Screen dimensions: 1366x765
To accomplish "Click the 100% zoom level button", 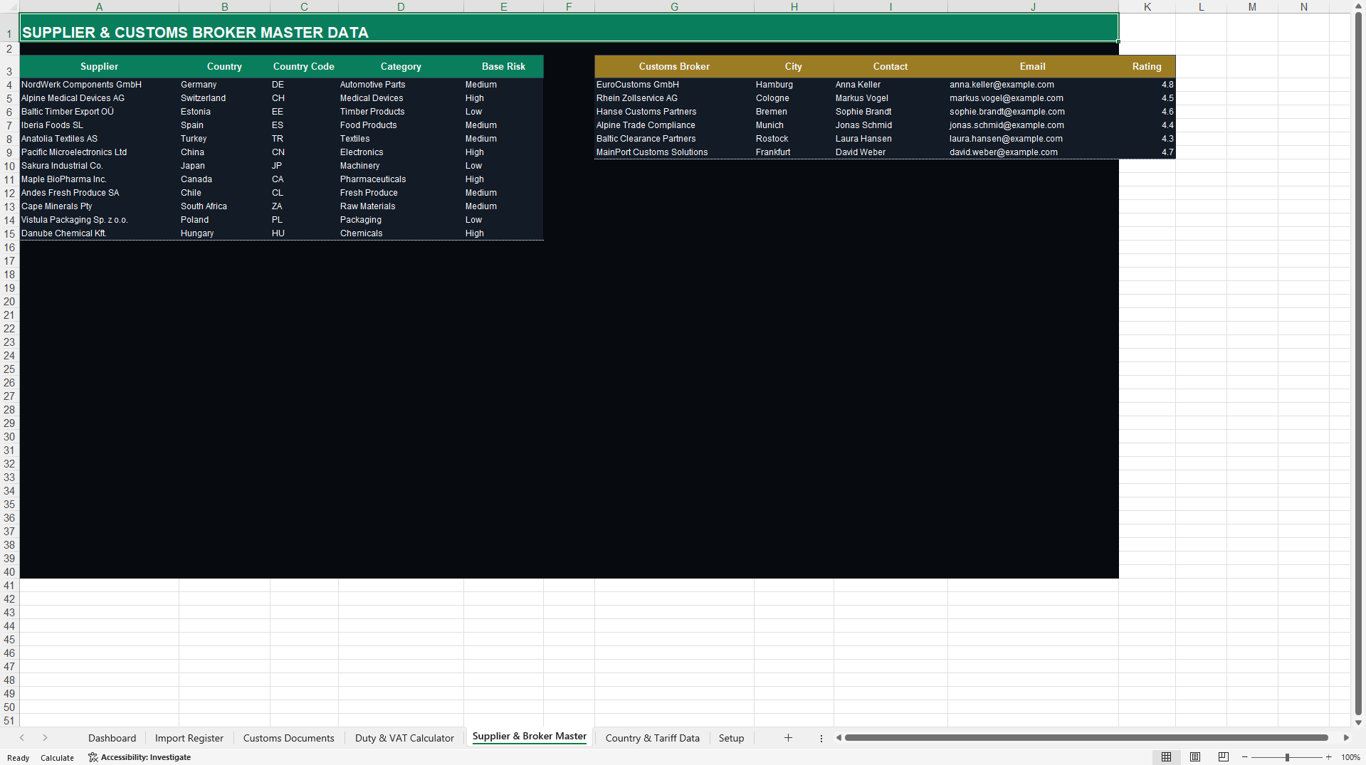I will tap(1350, 758).
